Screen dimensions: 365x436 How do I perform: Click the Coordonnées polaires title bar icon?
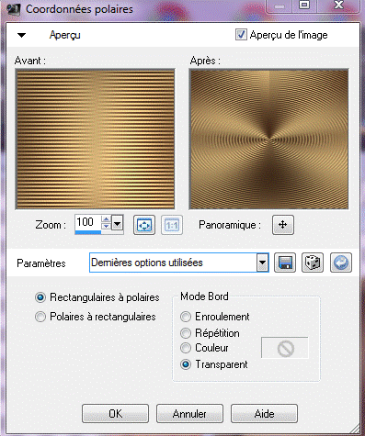(x=13, y=9)
